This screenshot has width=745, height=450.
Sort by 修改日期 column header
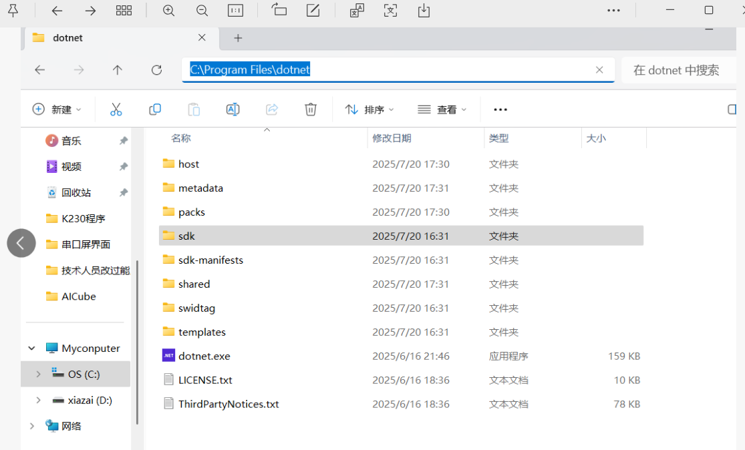tap(392, 138)
